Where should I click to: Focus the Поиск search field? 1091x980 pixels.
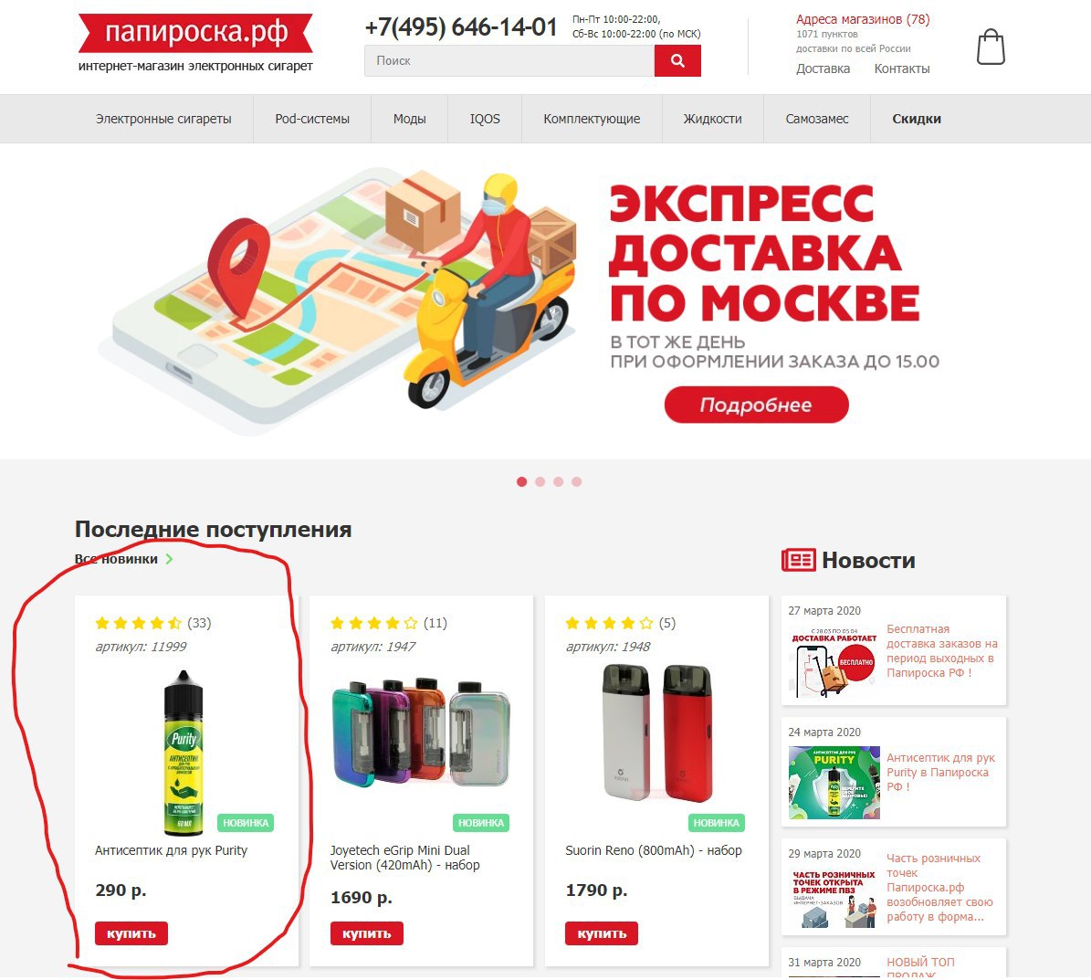[509, 60]
